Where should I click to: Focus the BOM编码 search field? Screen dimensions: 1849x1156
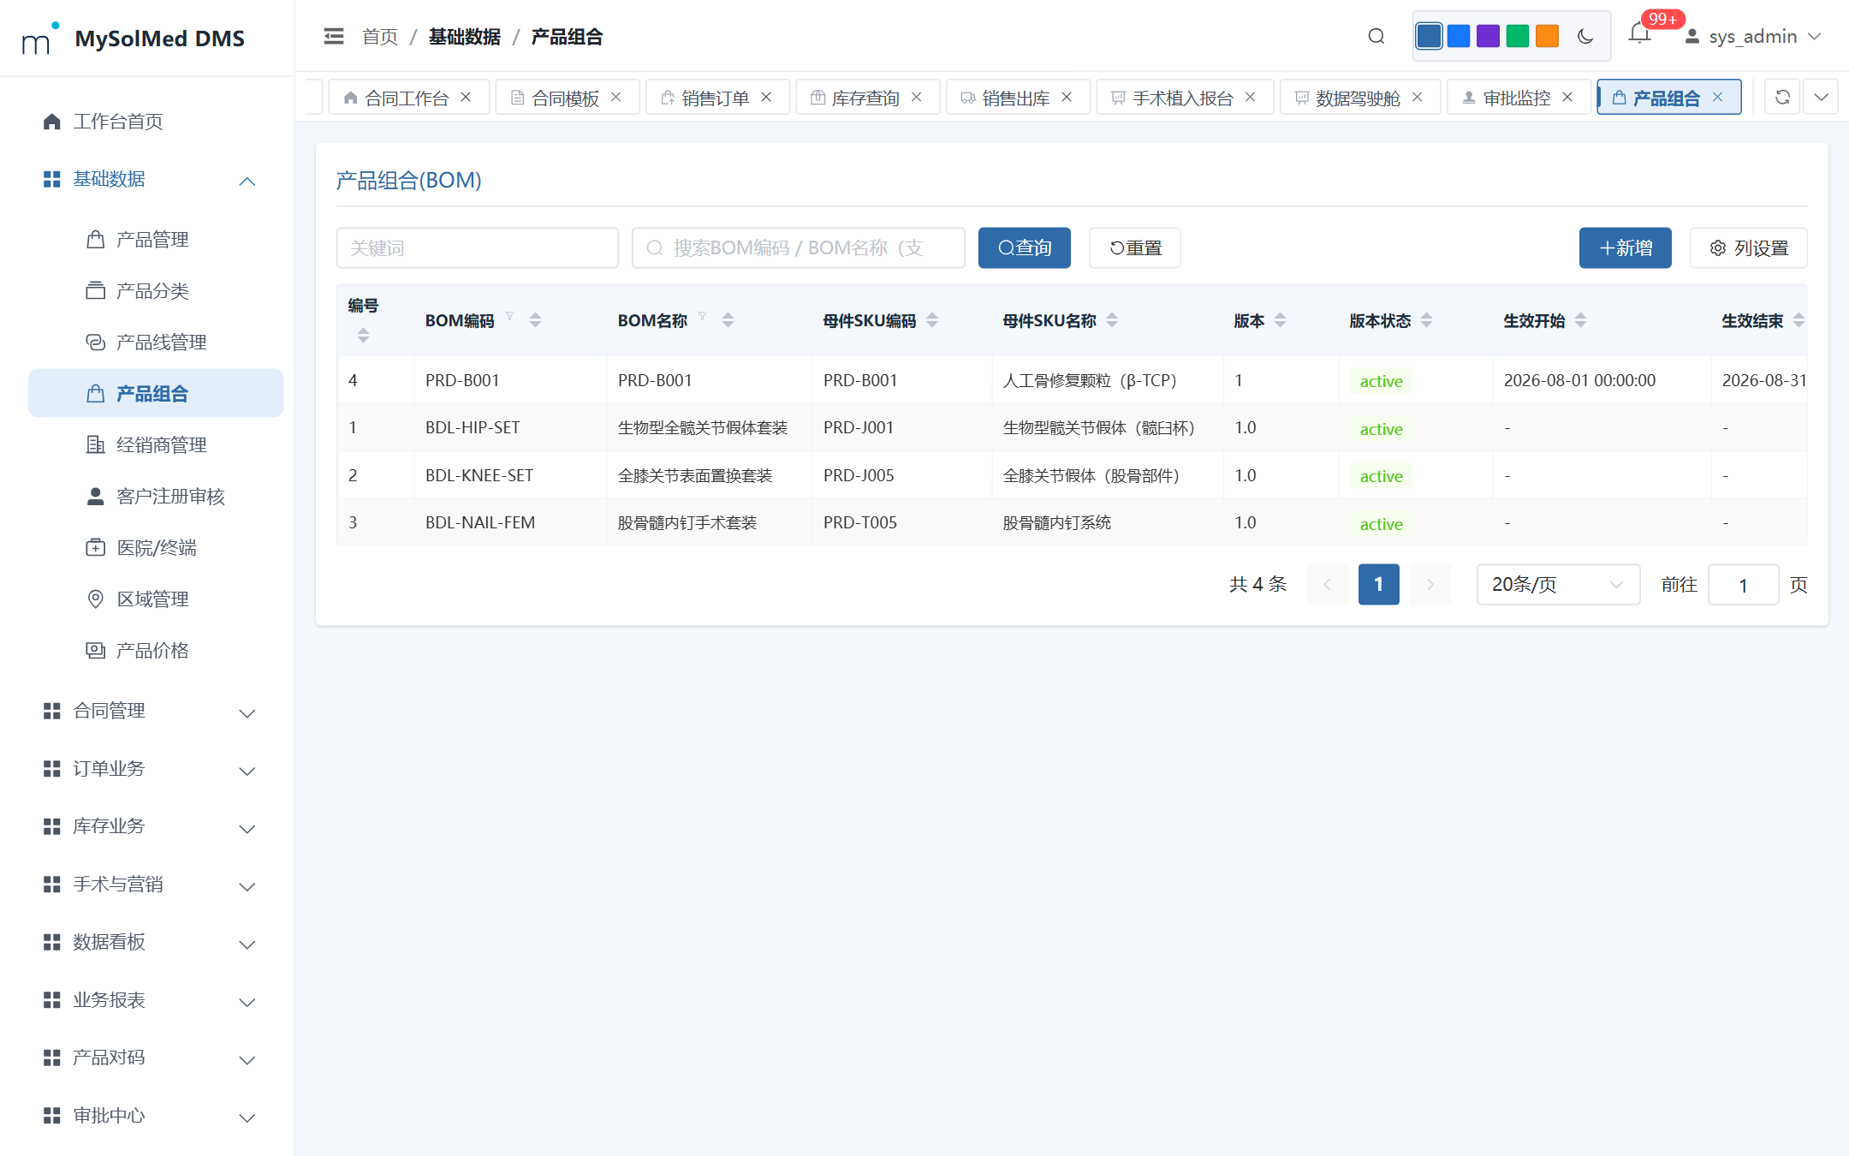click(x=799, y=247)
